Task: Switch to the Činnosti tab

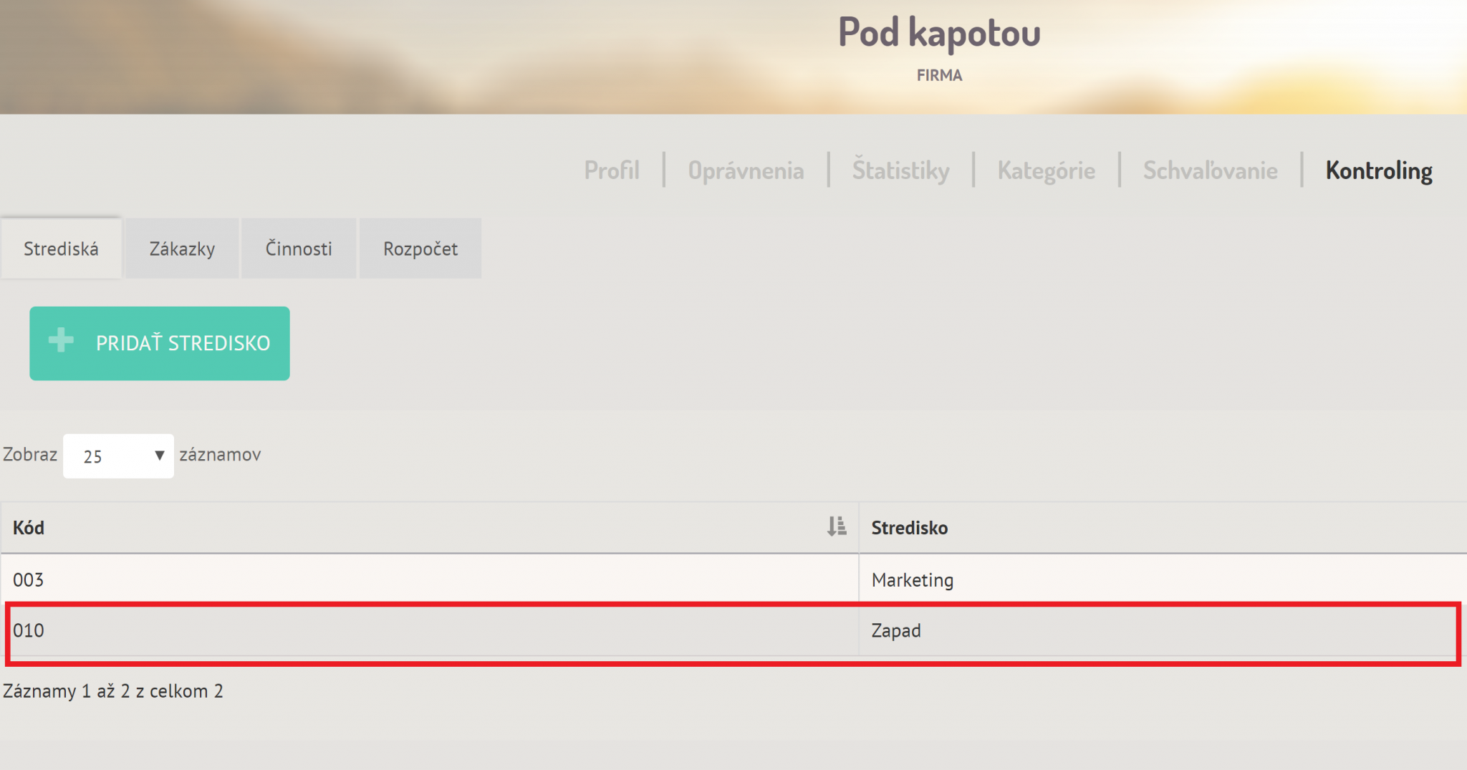Action: tap(299, 249)
